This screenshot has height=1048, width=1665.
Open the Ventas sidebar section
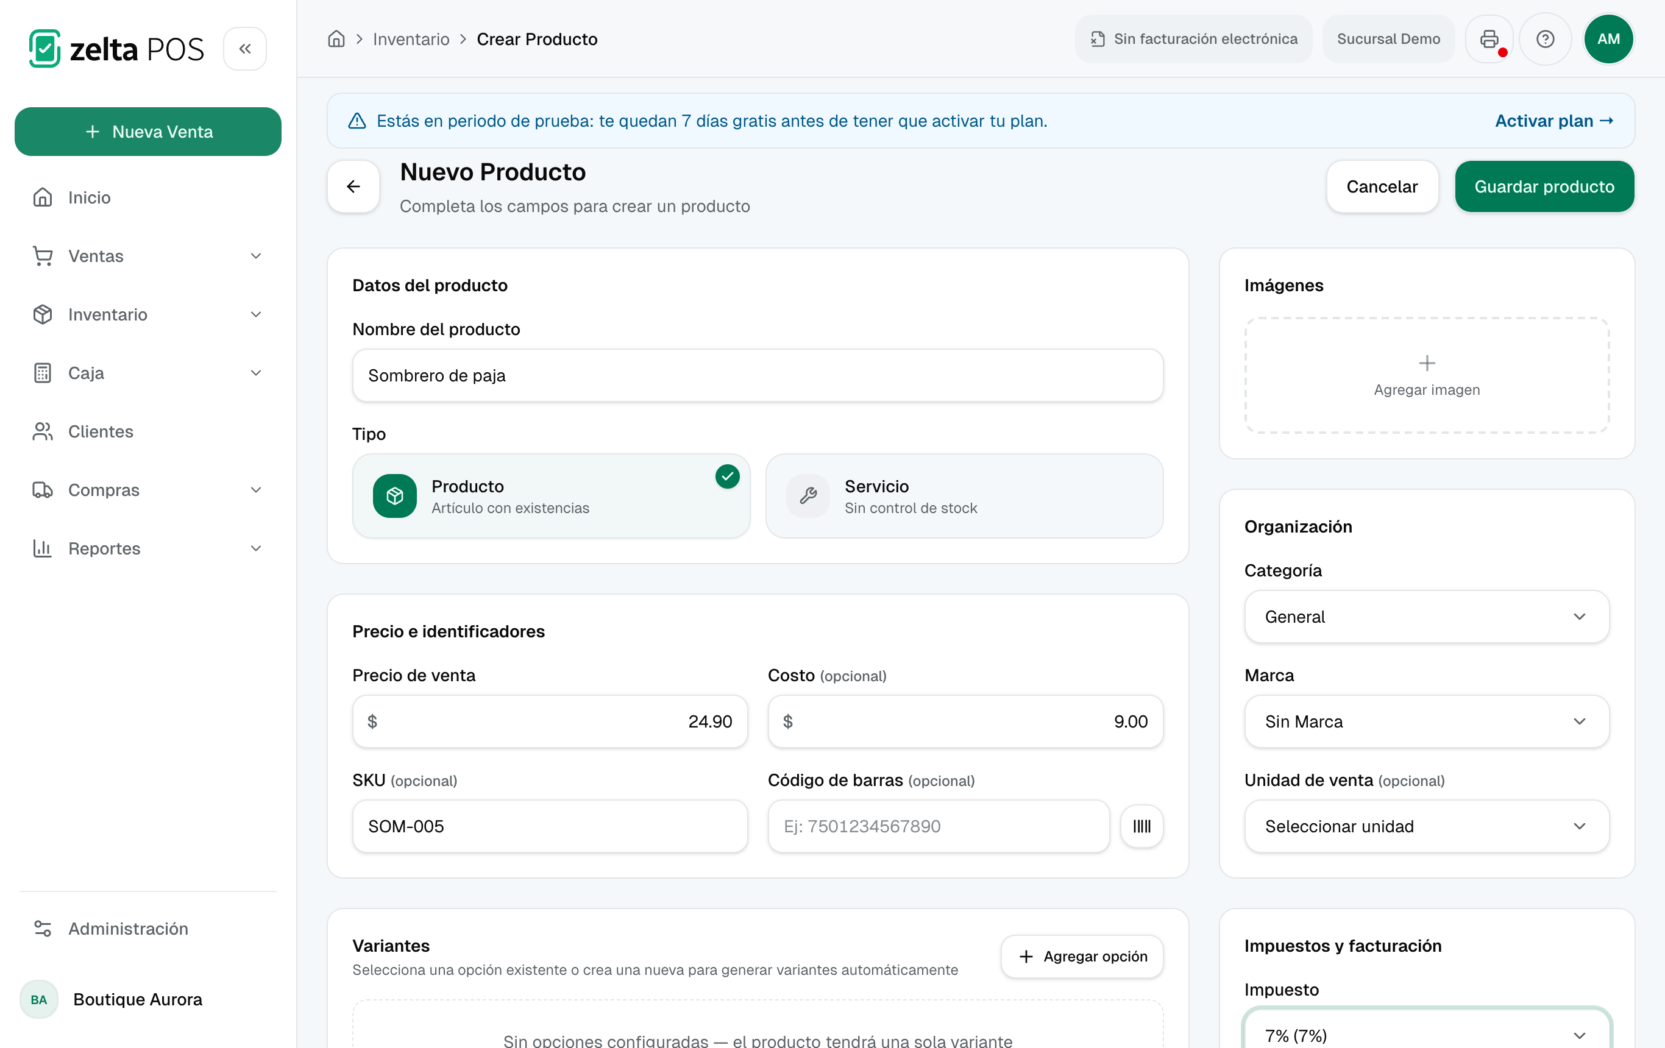148,256
